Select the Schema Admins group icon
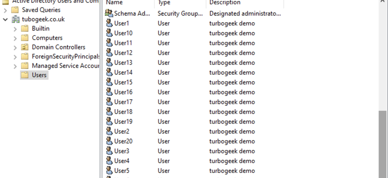The width and height of the screenshot is (388, 178). [109, 13]
